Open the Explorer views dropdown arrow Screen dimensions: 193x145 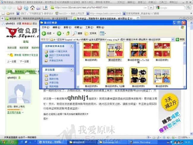pyautogui.click(x=105, y=34)
